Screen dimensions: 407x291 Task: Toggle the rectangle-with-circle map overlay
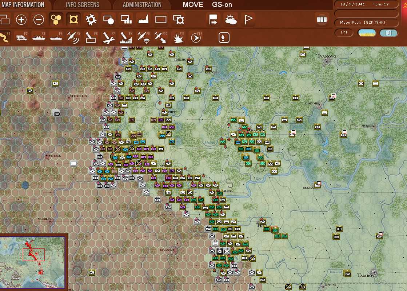tap(108, 20)
